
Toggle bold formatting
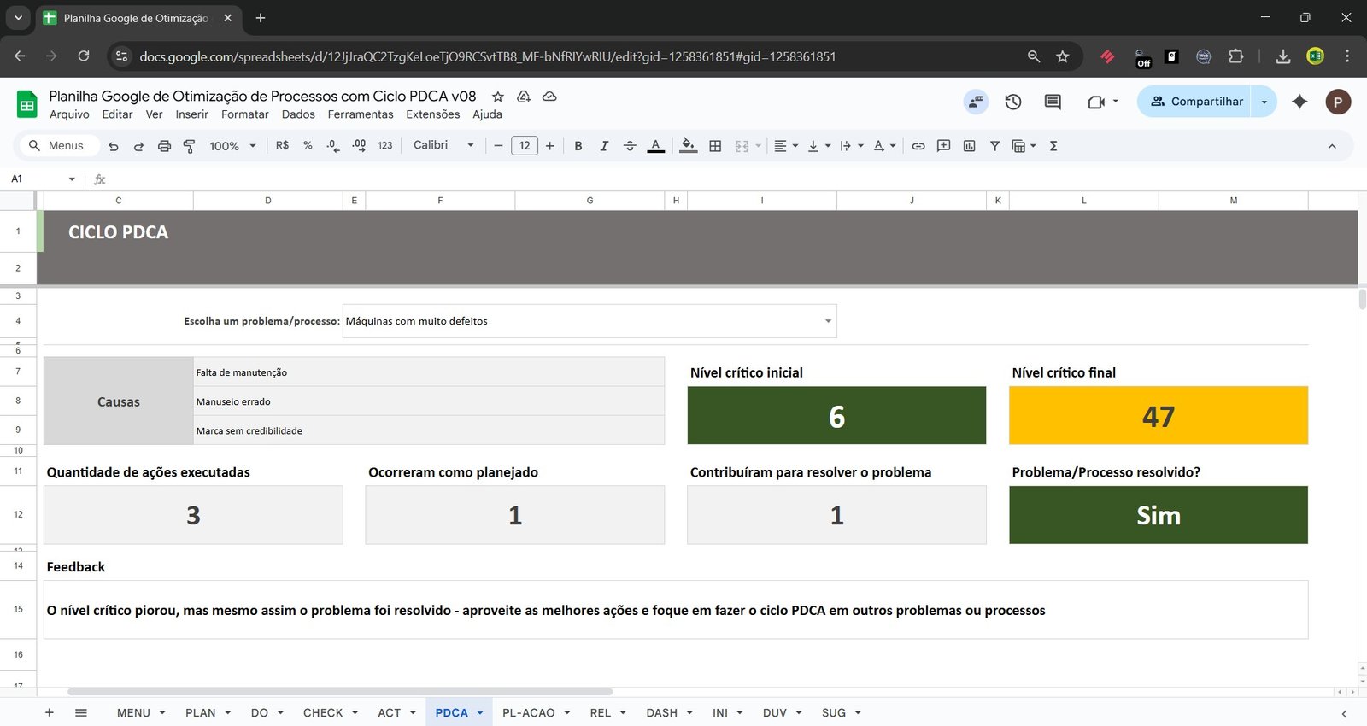click(x=578, y=146)
